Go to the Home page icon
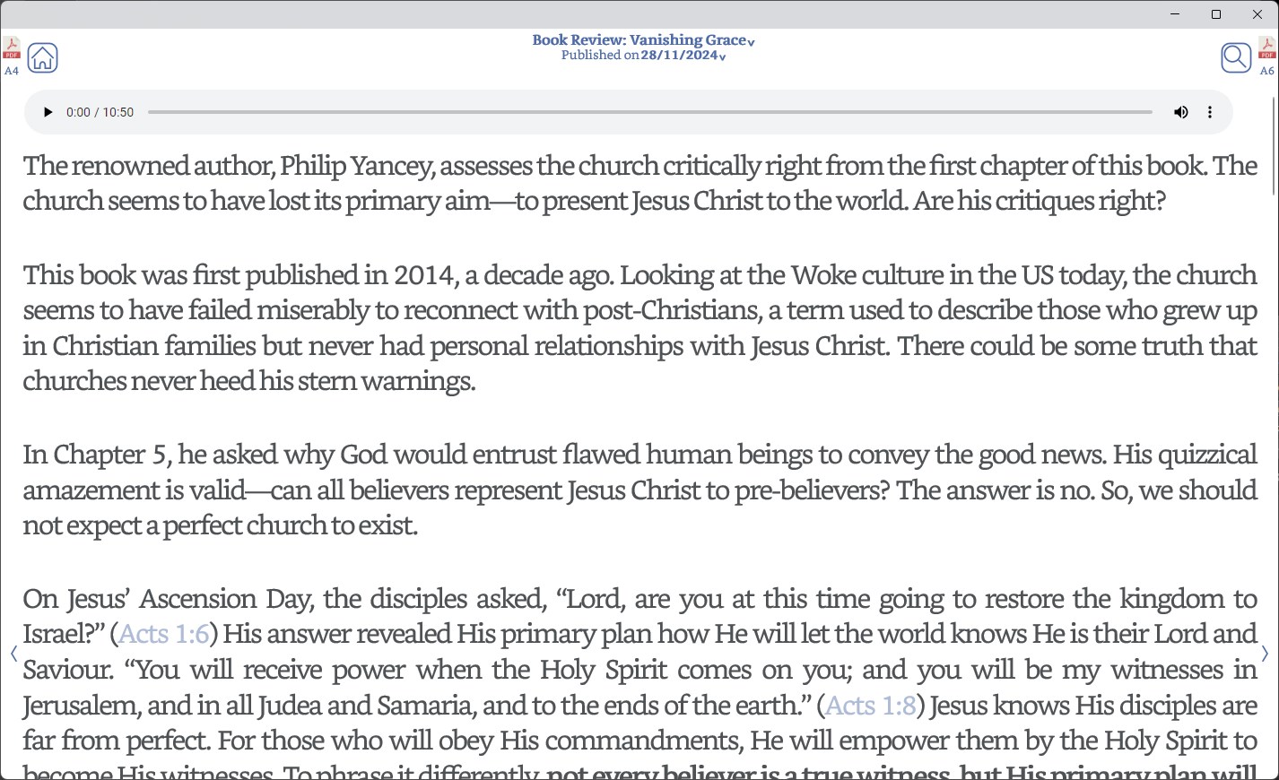Screen dimensions: 1279x780 (42, 57)
